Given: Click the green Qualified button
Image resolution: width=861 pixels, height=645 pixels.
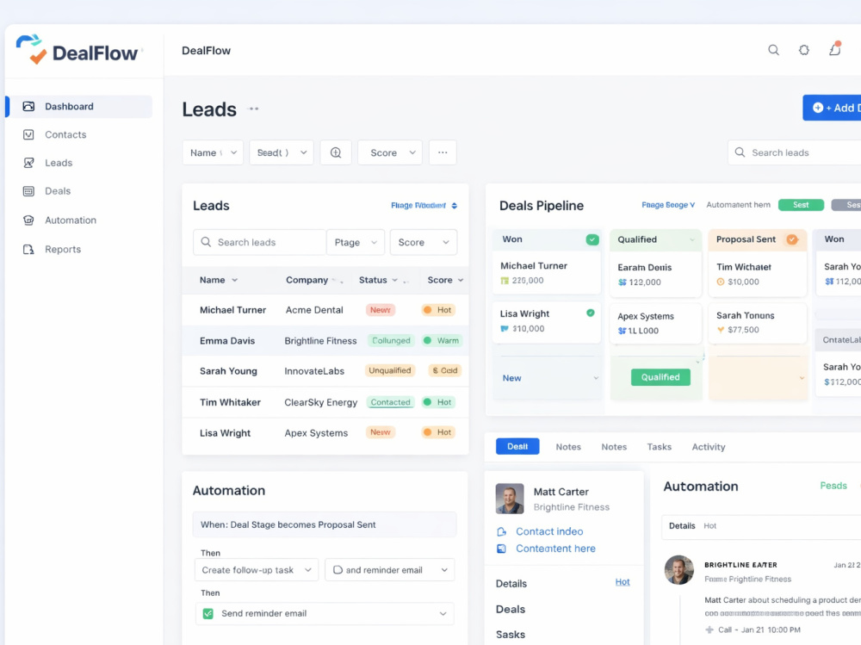Looking at the screenshot, I should (660, 377).
